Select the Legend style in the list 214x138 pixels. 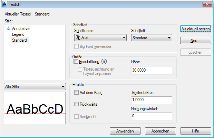[x=18, y=34]
